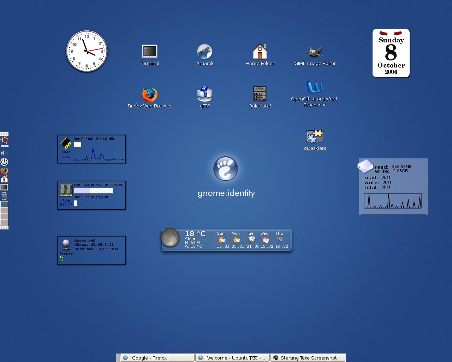This screenshot has height=362, width=452.
Task: Open terminal from the side panel
Action: coord(4,187)
